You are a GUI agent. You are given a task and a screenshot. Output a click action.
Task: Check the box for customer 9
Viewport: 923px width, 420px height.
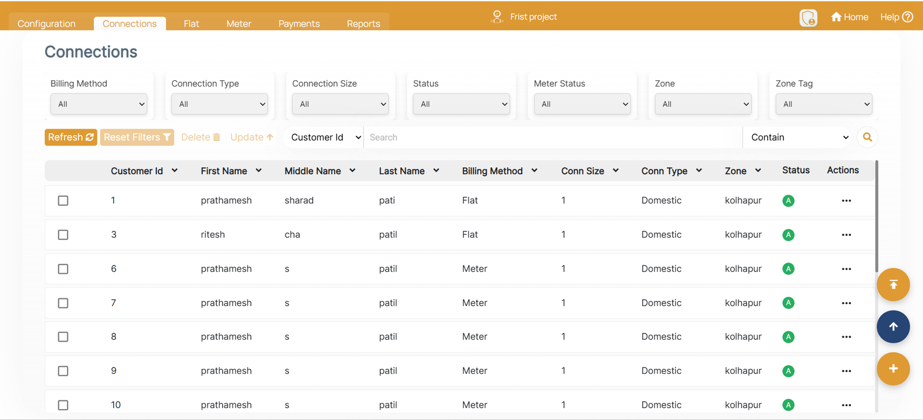click(63, 371)
